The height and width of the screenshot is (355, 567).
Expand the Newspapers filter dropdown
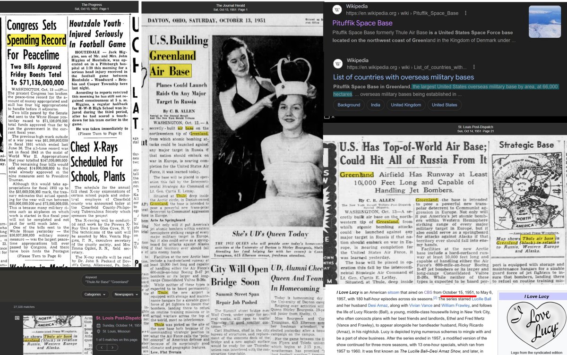tap(127, 294)
